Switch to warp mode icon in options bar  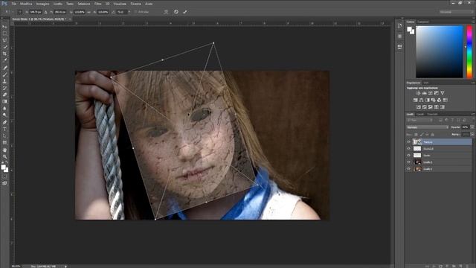[166, 12]
